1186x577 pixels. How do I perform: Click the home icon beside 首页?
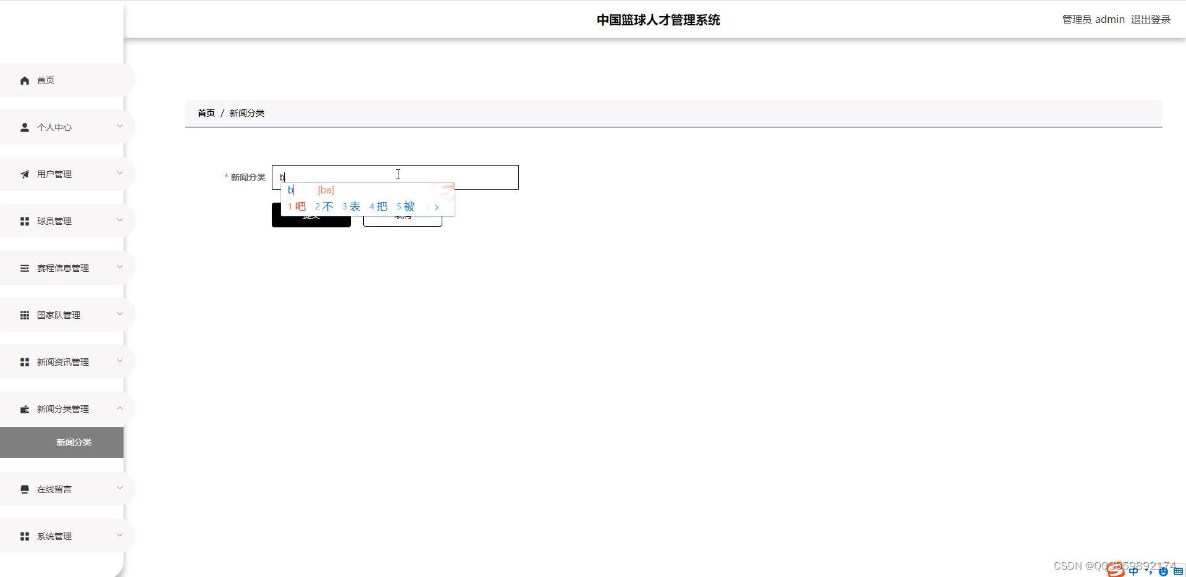25,80
